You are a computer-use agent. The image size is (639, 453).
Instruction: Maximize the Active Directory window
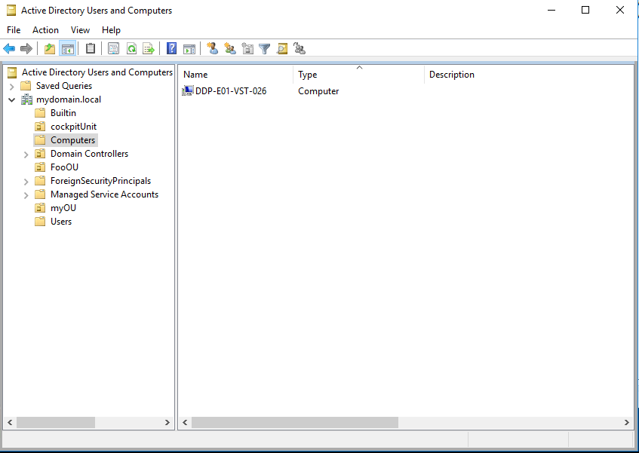(585, 10)
